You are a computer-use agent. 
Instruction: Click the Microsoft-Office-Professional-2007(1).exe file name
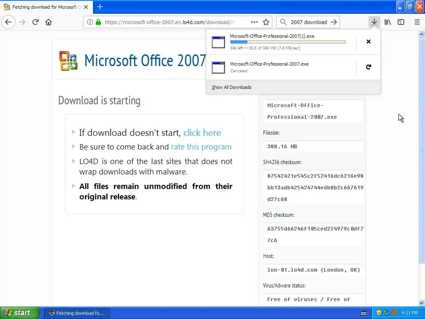[272, 36]
